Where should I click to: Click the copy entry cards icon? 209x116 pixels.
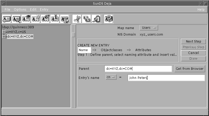point(86,19)
